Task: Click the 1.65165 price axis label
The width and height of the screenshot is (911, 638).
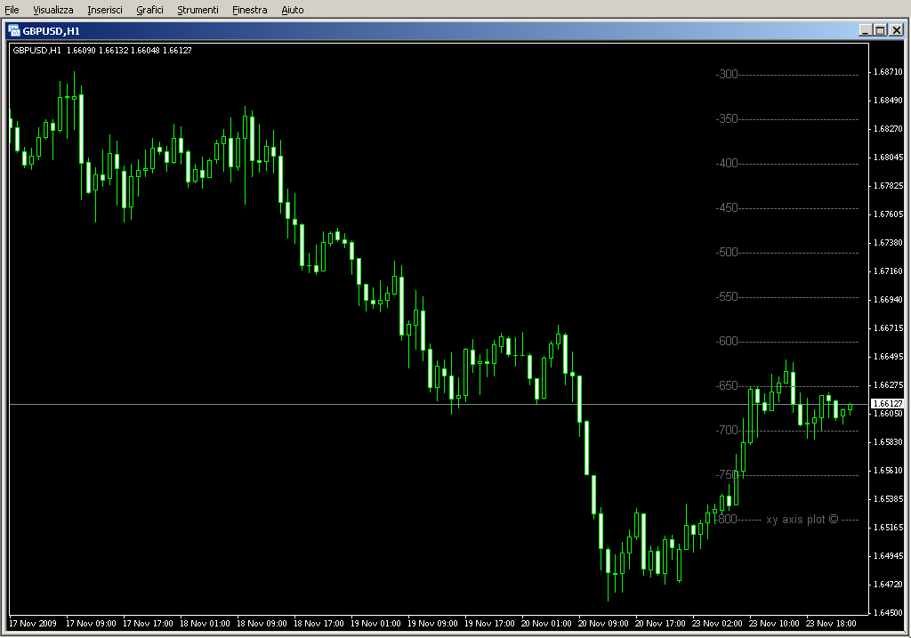Action: 889,528
